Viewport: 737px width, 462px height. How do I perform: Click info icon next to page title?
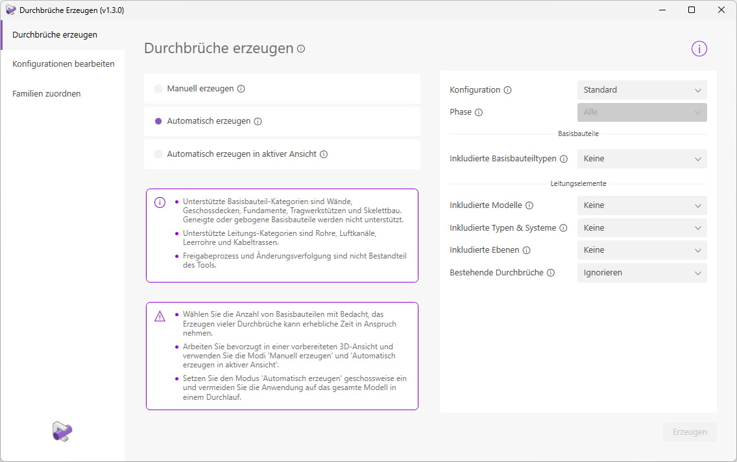pos(301,49)
